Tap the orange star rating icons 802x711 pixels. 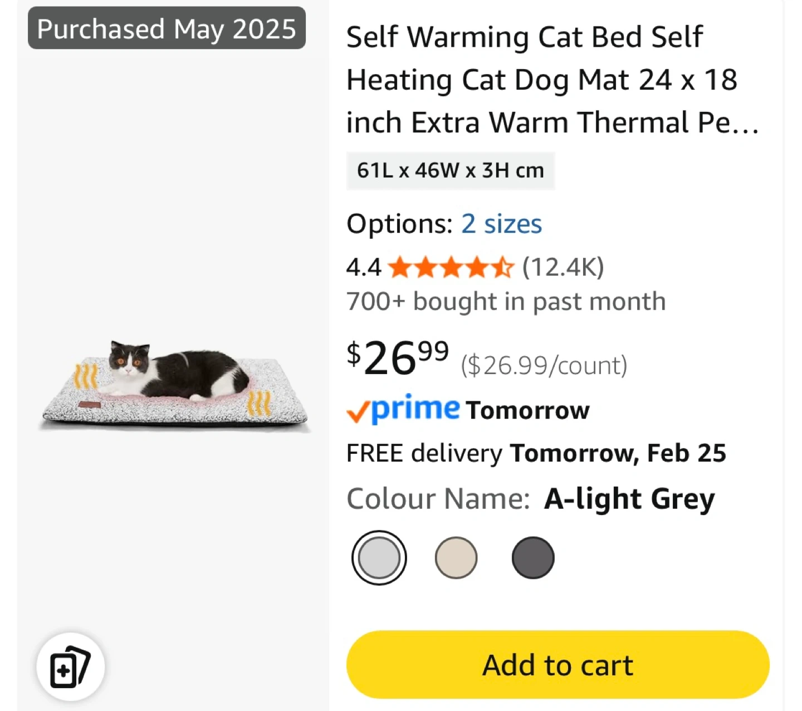pos(451,268)
